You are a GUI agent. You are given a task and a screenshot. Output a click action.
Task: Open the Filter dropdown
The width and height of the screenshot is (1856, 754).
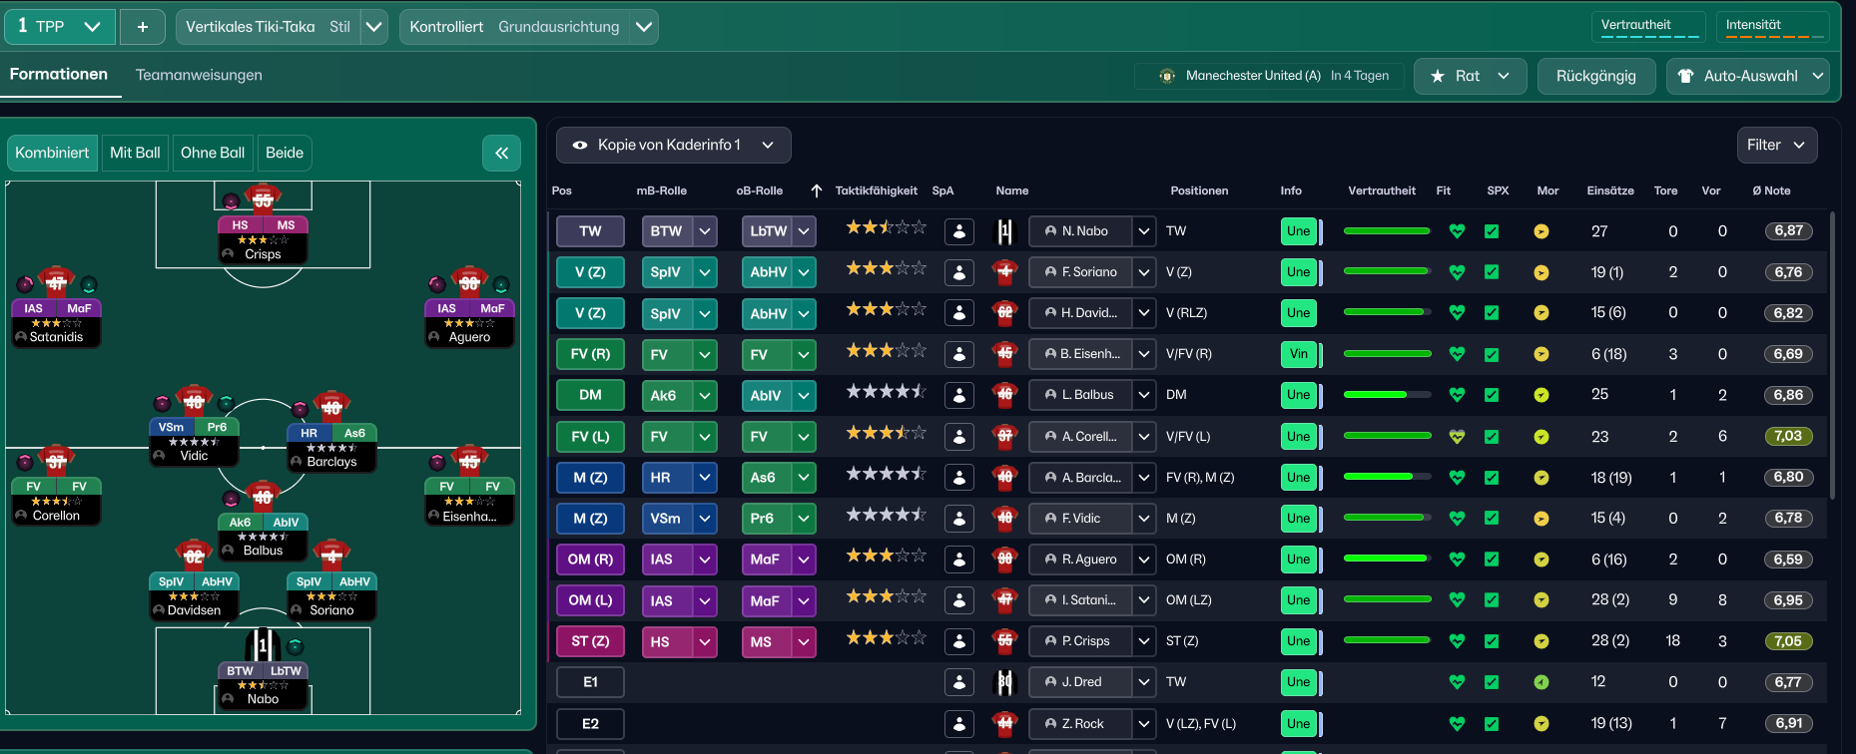pos(1777,145)
